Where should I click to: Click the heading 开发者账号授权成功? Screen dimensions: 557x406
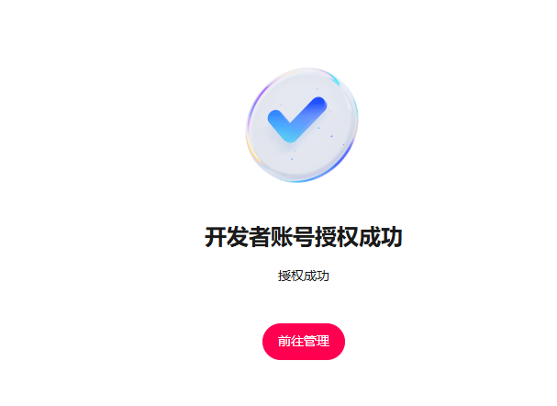point(304,237)
